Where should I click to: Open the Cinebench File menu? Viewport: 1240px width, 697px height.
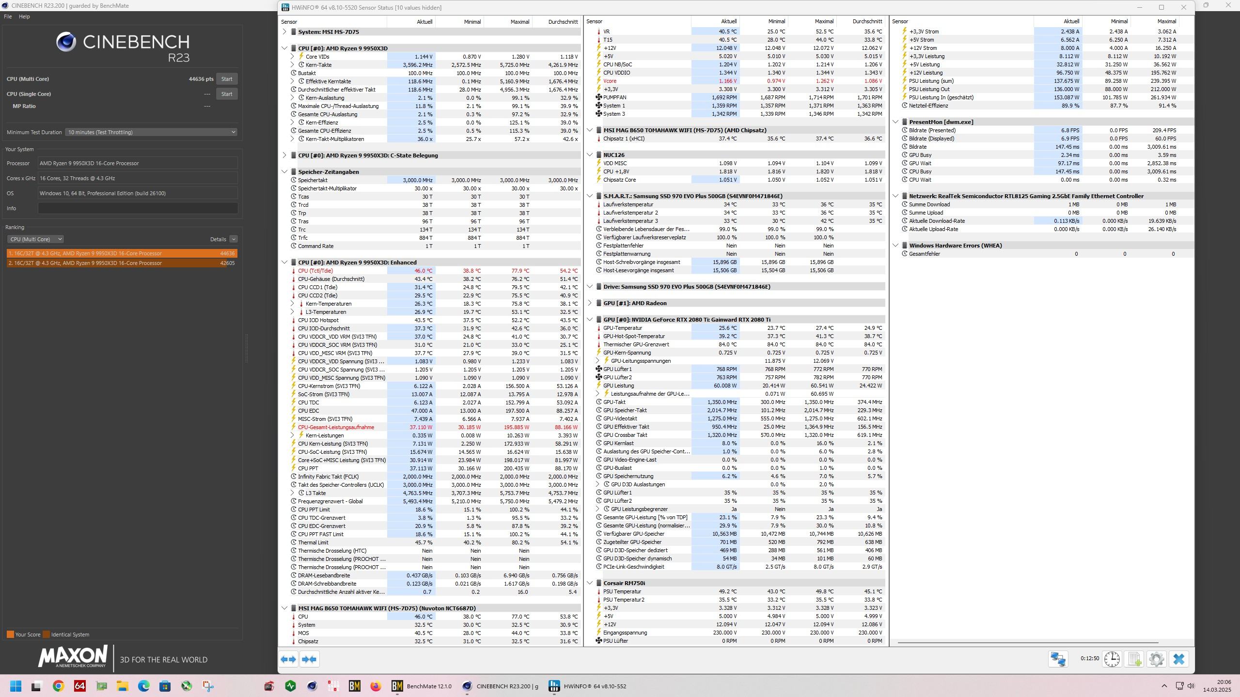(8, 16)
